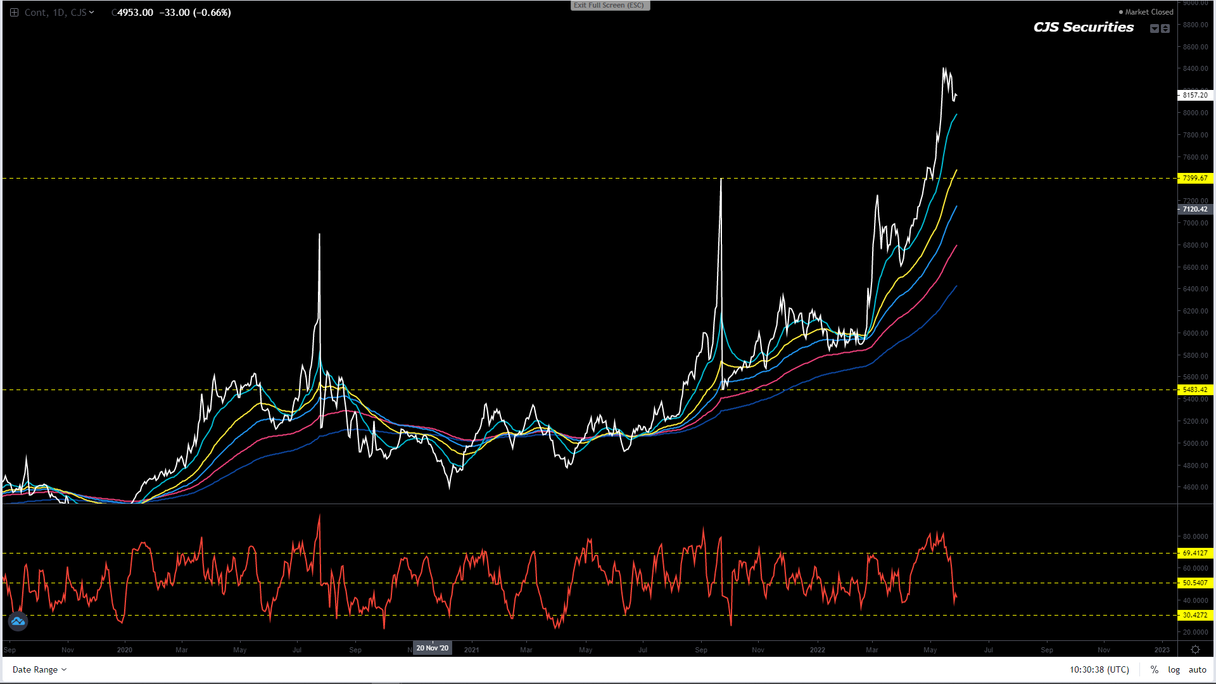Click Exit Full Screen (ESC) button
Screen dimensions: 1216x684
point(609,5)
